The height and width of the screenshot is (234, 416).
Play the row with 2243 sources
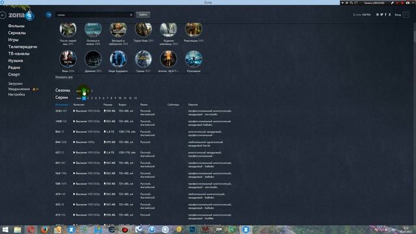tap(74, 111)
